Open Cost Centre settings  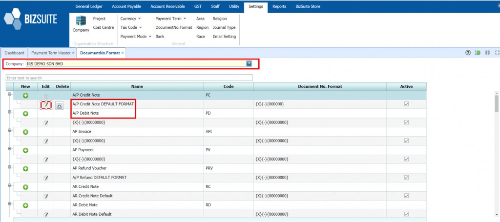[x=104, y=27]
